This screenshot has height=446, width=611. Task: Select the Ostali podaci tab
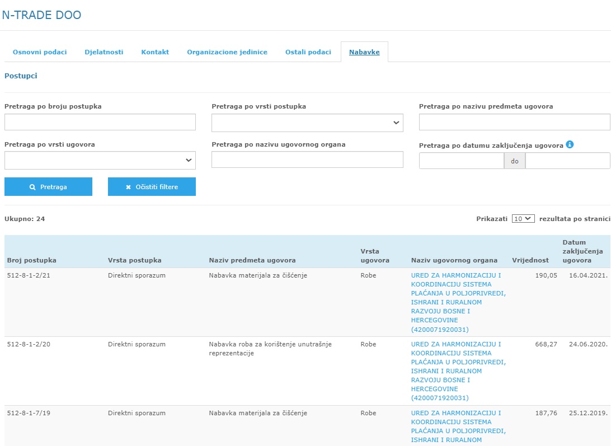click(308, 52)
